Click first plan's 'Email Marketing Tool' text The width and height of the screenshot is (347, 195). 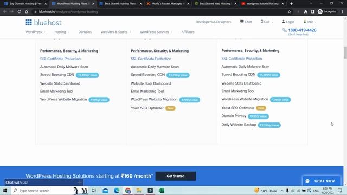[x=56, y=92]
